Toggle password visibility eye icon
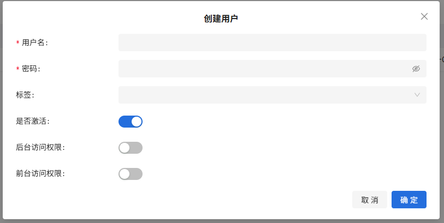 pyautogui.click(x=416, y=69)
